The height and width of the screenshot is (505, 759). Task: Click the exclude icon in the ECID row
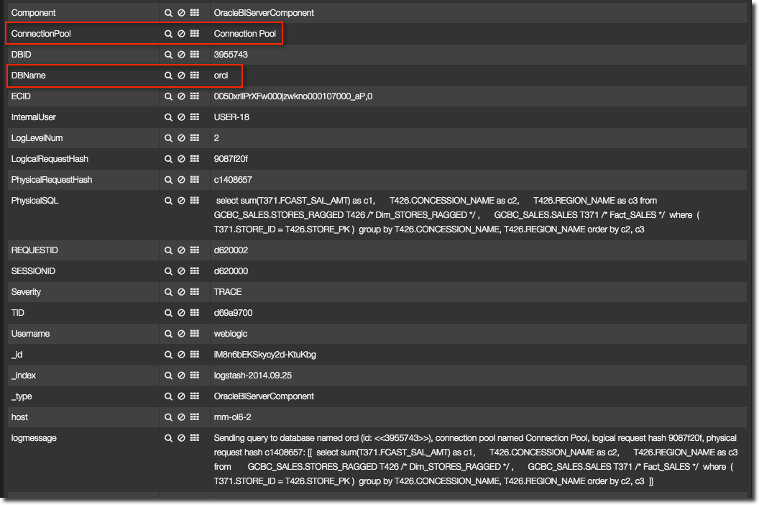point(181,96)
